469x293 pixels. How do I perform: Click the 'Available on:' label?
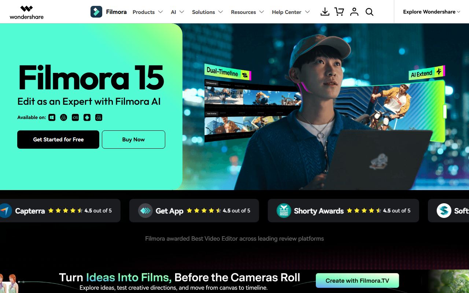(x=32, y=118)
